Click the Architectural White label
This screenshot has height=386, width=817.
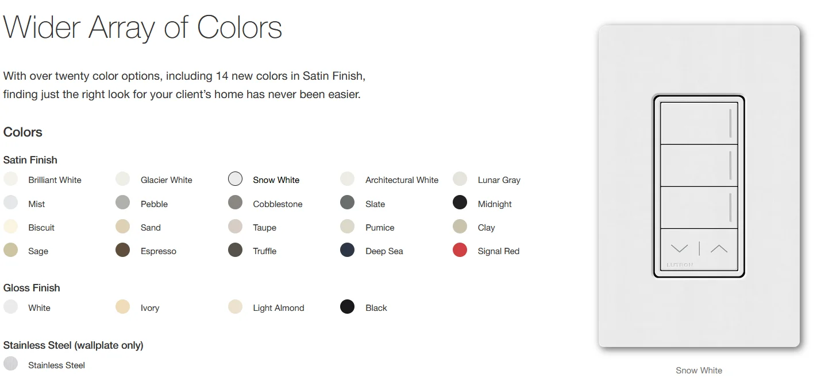pos(402,180)
